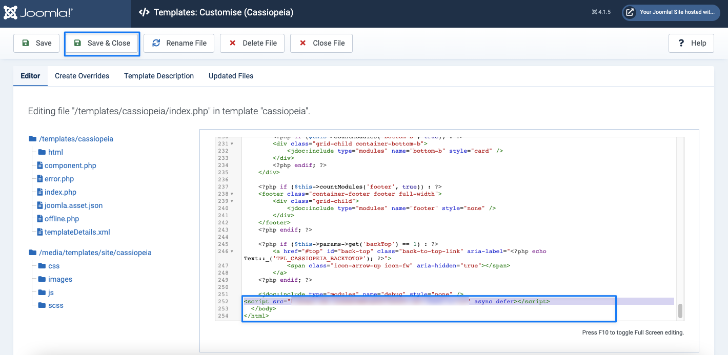Screen dimensions: 728x355
Task: Open index.php file in tree
Action: click(60, 192)
